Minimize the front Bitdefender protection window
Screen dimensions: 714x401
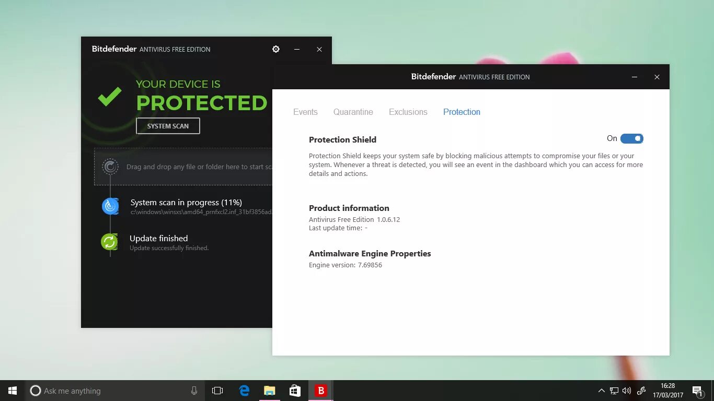635,77
